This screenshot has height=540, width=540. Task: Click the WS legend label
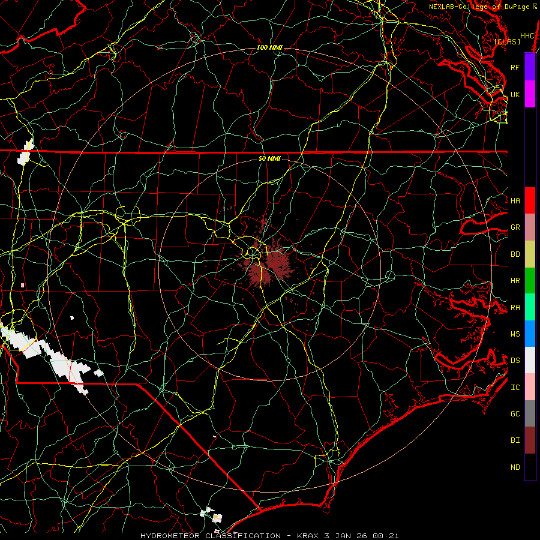click(515, 334)
